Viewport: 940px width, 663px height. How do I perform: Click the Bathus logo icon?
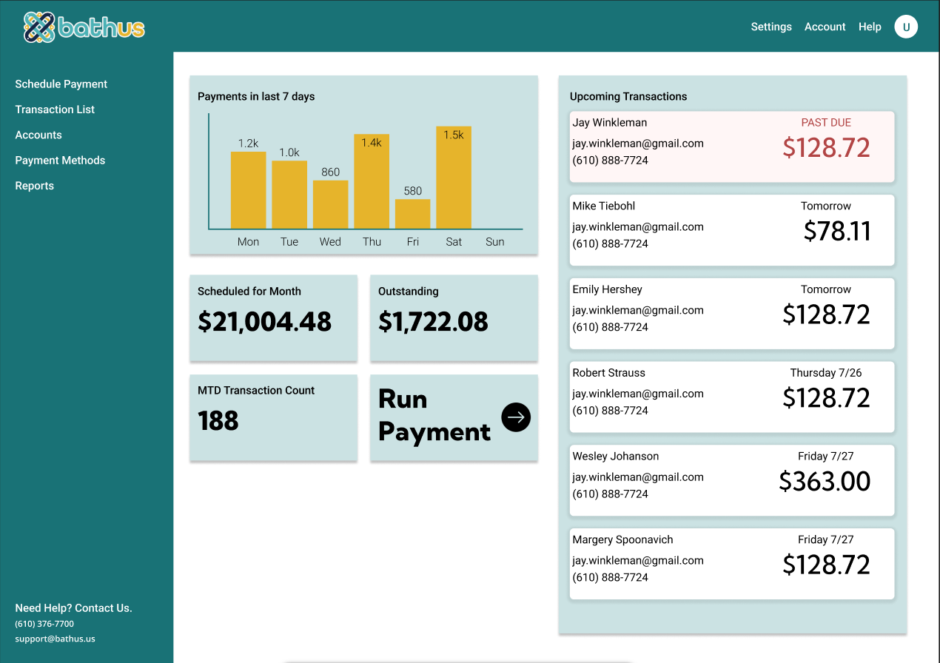pyautogui.click(x=40, y=27)
